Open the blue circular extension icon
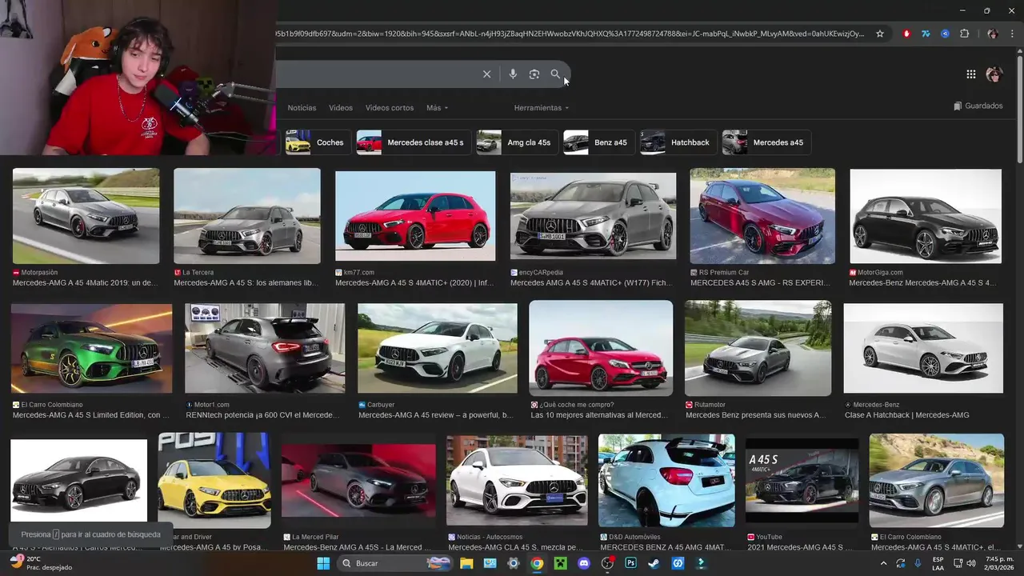1024x576 pixels. tap(945, 34)
